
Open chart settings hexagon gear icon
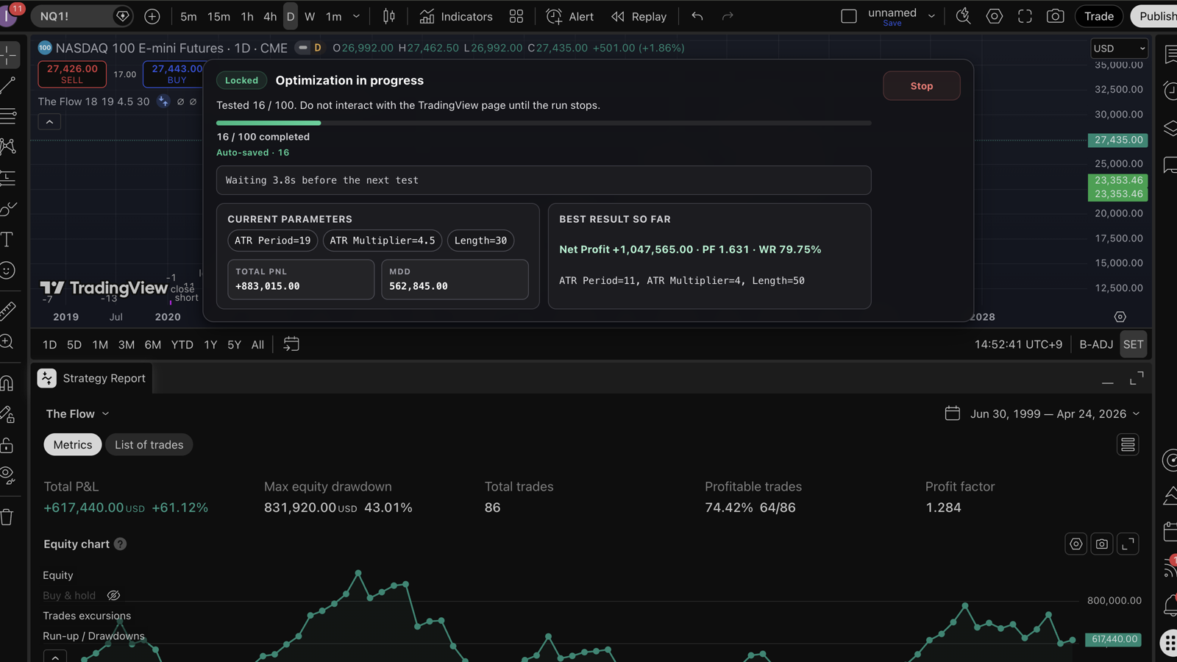tap(994, 16)
